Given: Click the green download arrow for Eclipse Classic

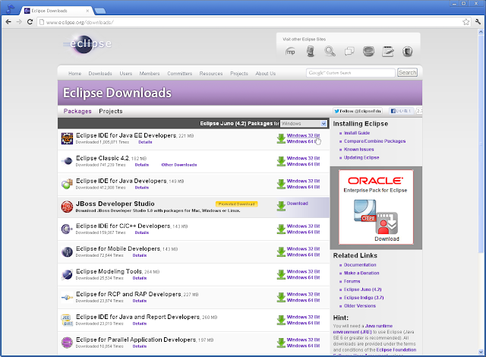Looking at the screenshot, I should [x=281, y=162].
